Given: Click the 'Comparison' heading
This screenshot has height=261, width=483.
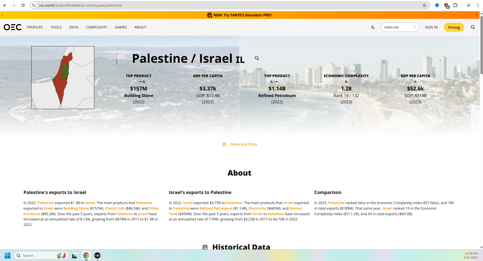Looking at the screenshot, I should 328,192.
